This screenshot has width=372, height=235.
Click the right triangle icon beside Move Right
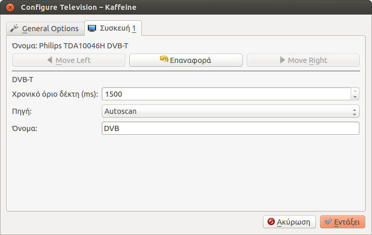coord(282,60)
